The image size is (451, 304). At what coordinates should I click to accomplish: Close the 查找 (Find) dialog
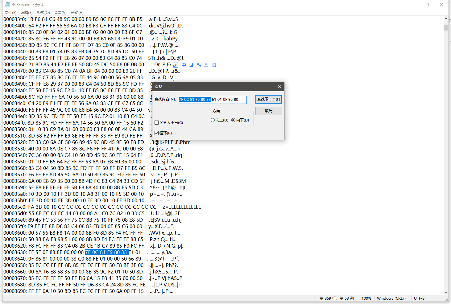pyautogui.click(x=279, y=86)
